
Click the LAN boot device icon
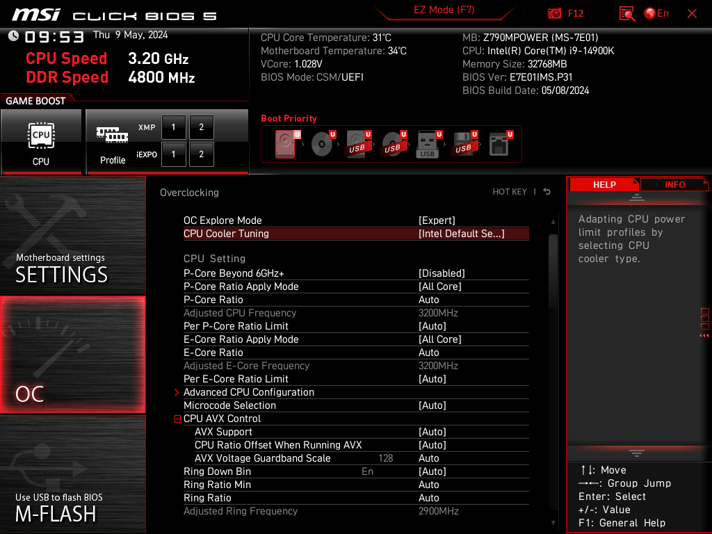(x=499, y=143)
